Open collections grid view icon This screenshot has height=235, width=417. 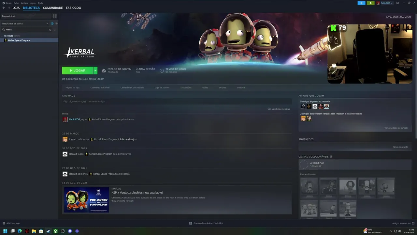pyautogui.click(x=55, y=16)
